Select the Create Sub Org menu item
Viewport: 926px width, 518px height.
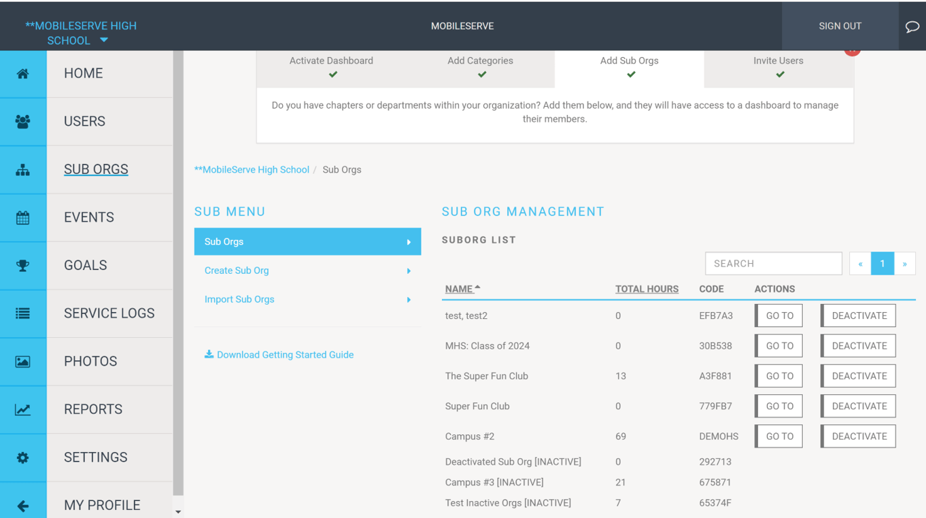(x=236, y=270)
